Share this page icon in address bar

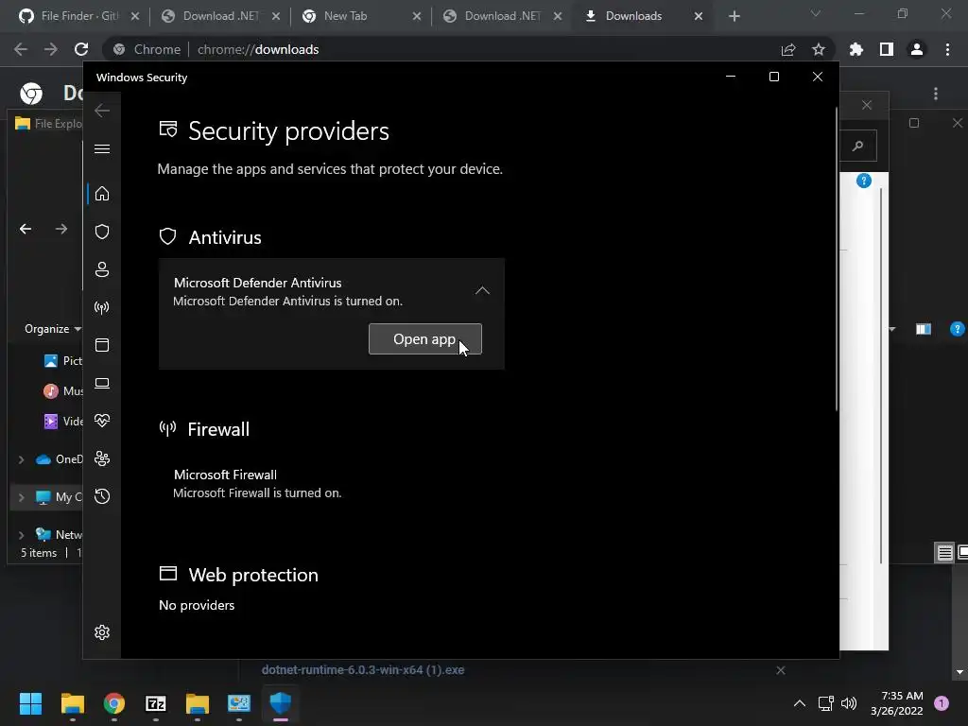coord(788,49)
